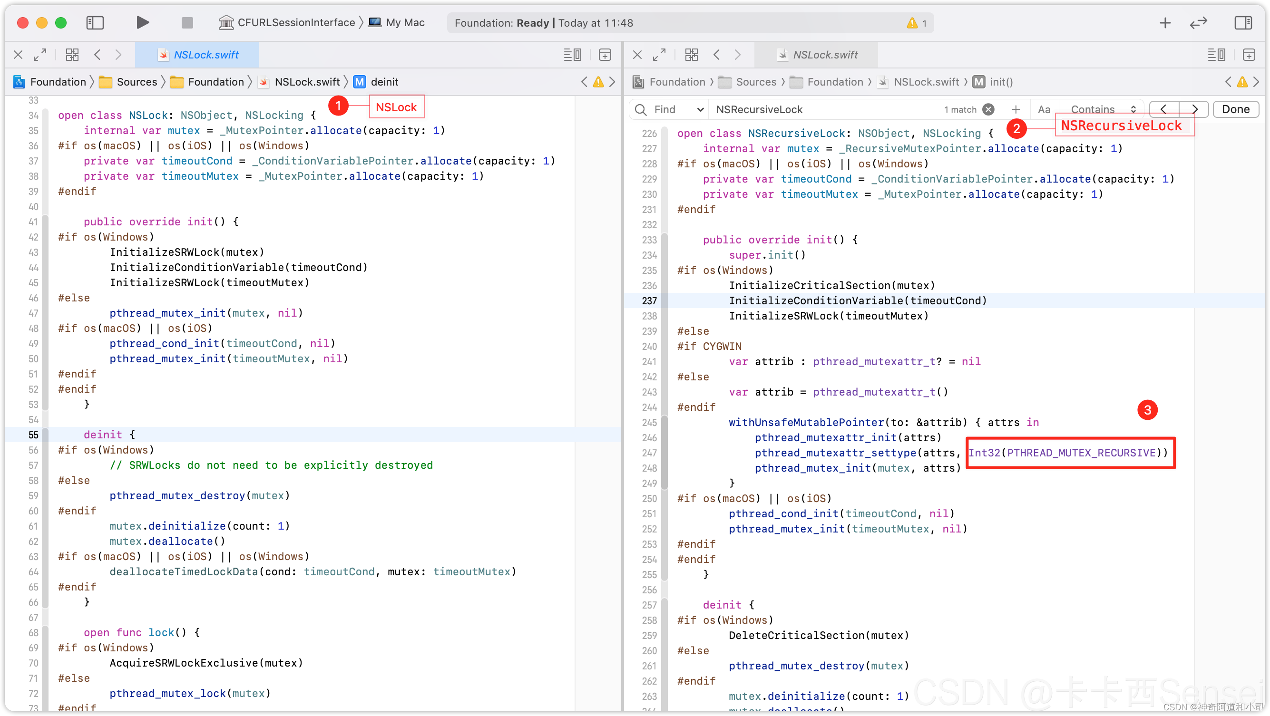This screenshot has width=1270, height=716.
Task: Select NSLock.swift tab right pane
Action: (x=820, y=55)
